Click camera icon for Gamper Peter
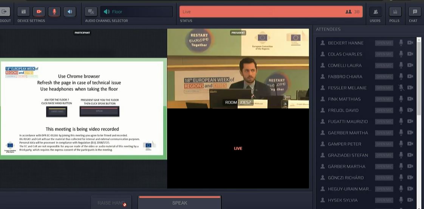Viewport: 424px width, 209px height. [x=410, y=144]
